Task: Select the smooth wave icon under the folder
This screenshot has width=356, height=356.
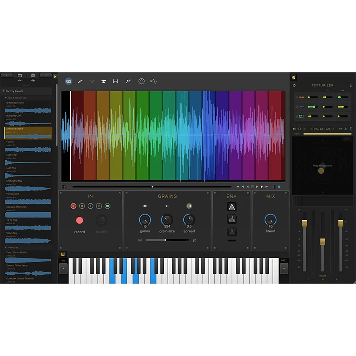Action: [20, 81]
